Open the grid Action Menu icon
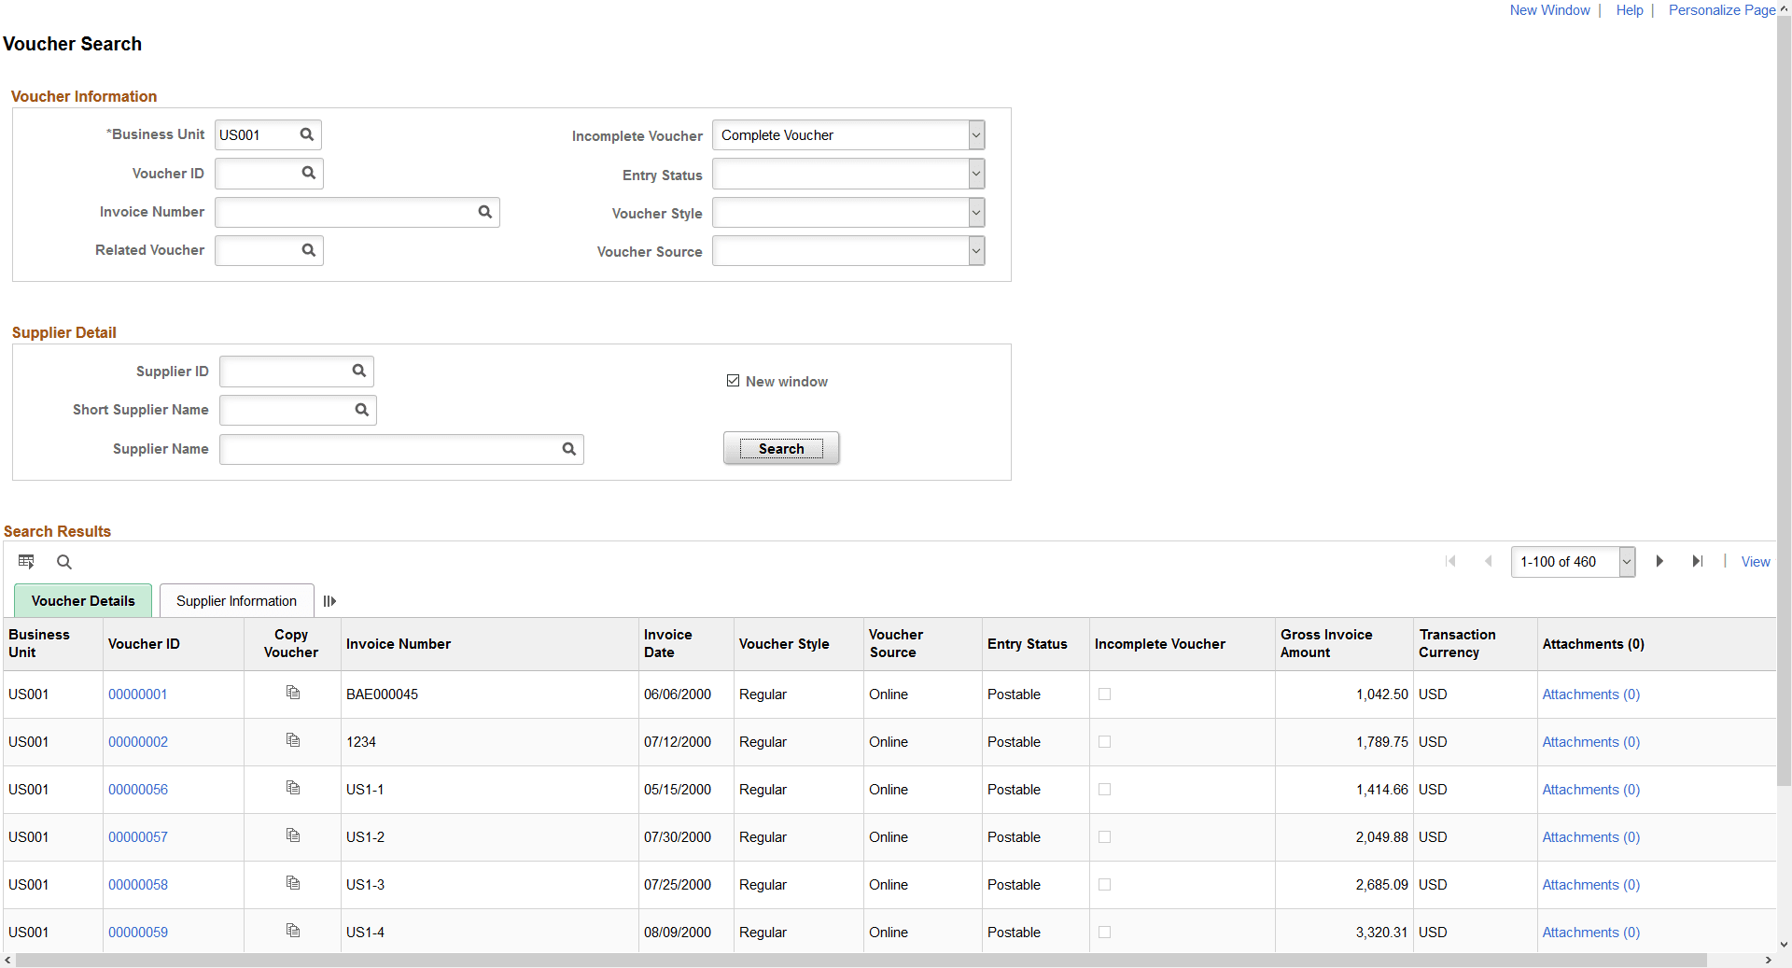1792x968 pixels. [x=25, y=561]
